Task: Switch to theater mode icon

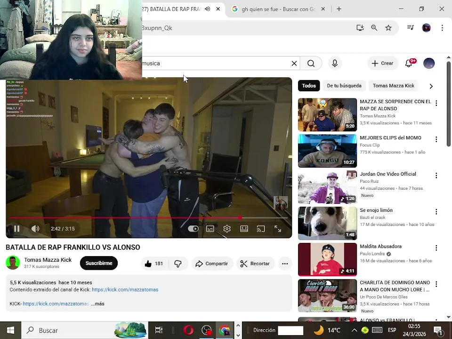Action: 244,229
